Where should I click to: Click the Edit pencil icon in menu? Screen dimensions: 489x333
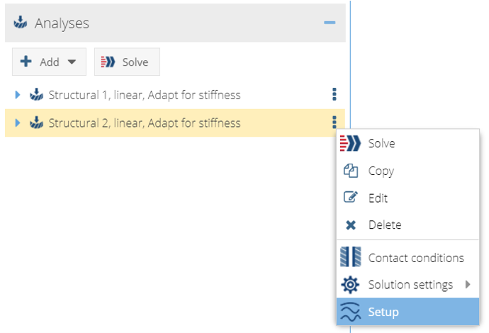point(351,198)
